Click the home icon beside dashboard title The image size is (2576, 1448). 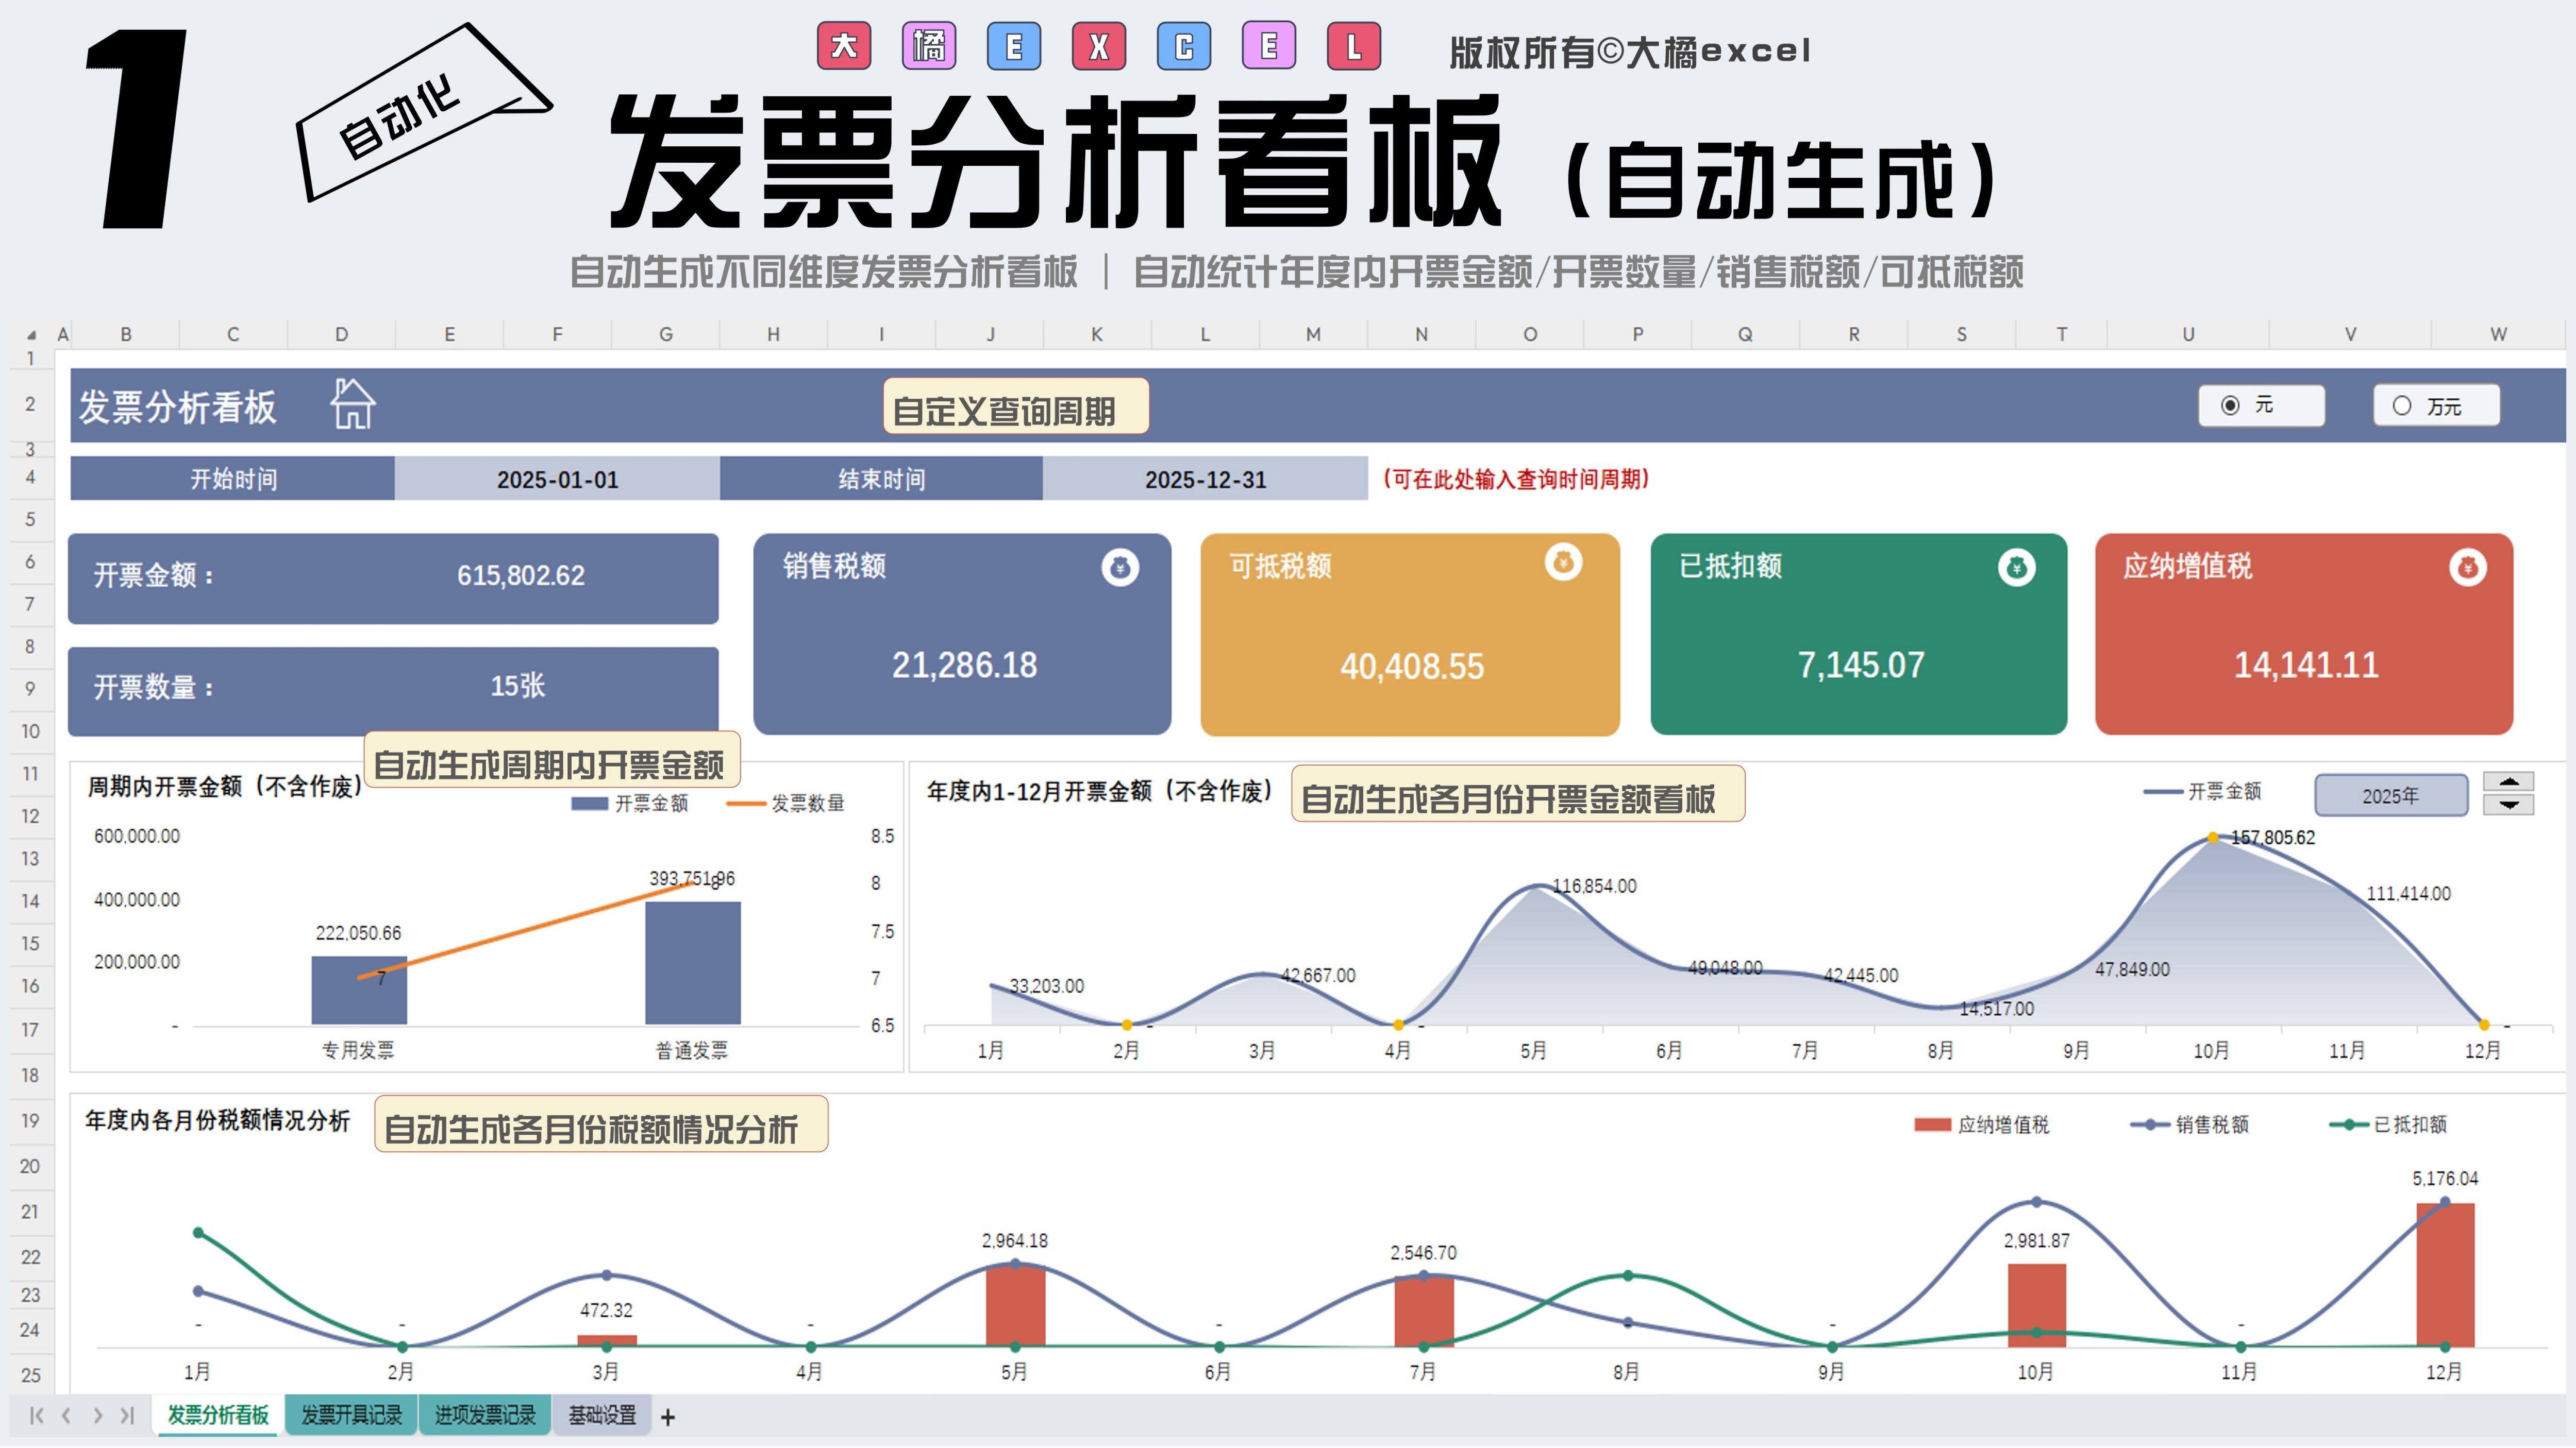[x=352, y=404]
